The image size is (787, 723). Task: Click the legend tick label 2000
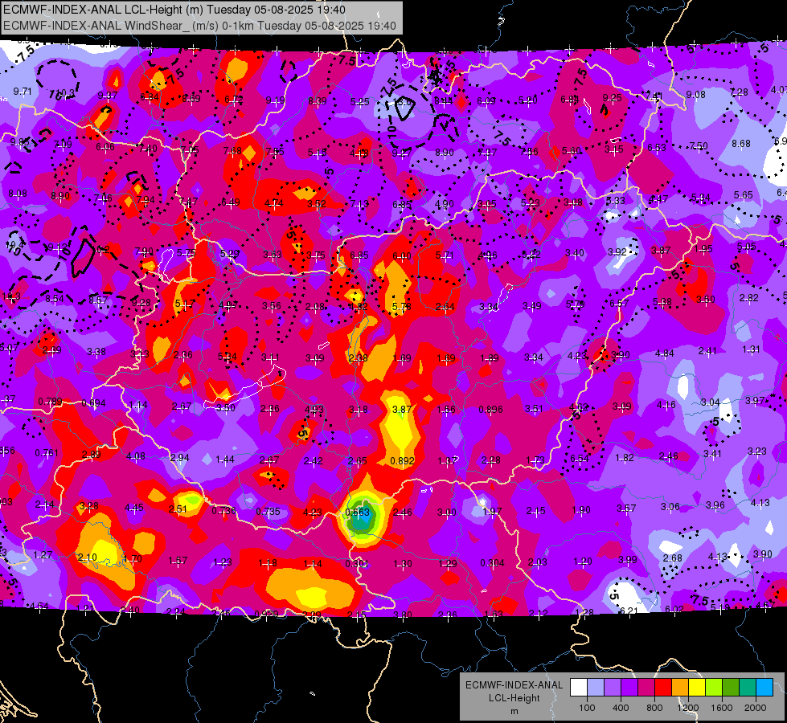[756, 708]
